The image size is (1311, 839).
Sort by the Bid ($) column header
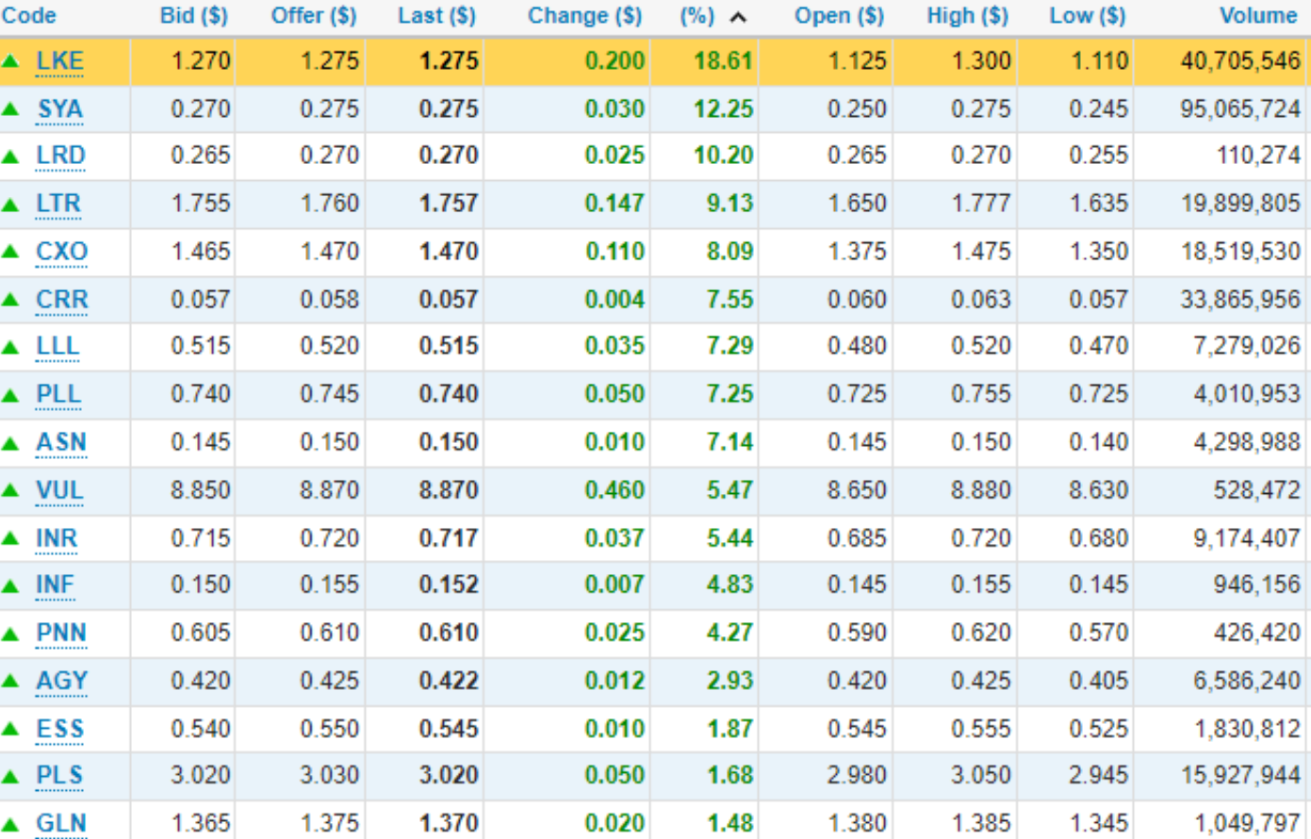pos(193,16)
